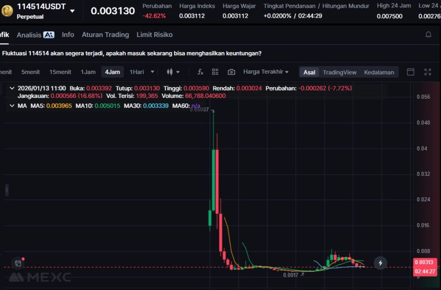
Task: Take a chart snapshot with camera icon
Action: click(x=231, y=72)
